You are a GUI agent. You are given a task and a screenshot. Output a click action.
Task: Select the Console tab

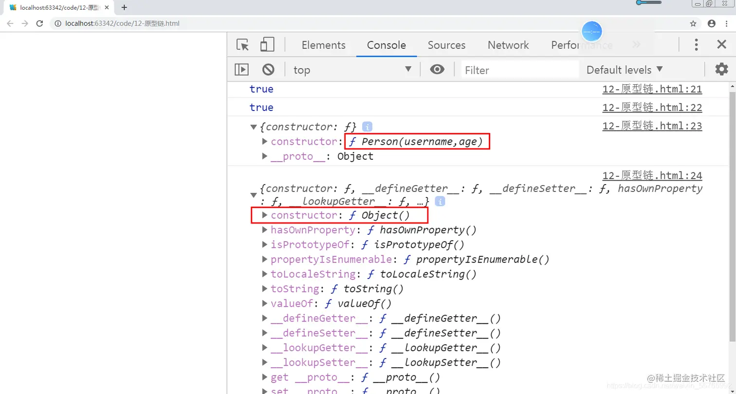386,45
